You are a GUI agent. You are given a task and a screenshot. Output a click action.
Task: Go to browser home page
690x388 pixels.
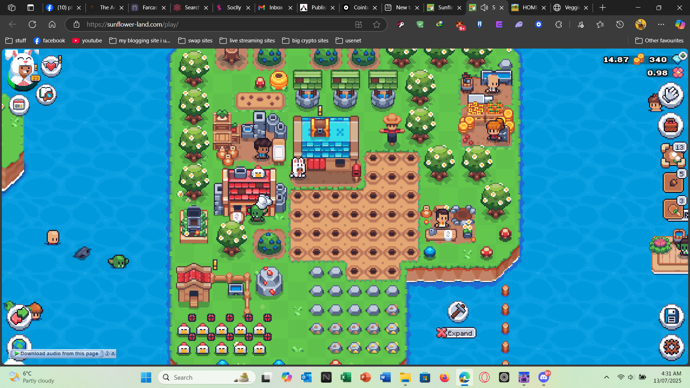pyautogui.click(x=52, y=24)
